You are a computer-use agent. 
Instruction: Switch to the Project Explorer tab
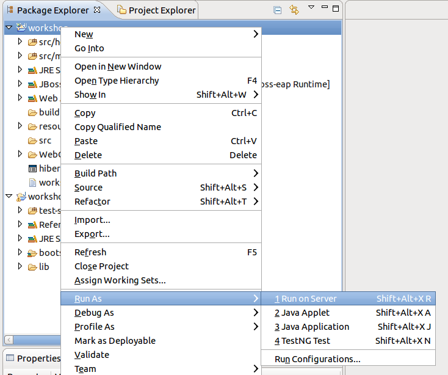(x=157, y=10)
